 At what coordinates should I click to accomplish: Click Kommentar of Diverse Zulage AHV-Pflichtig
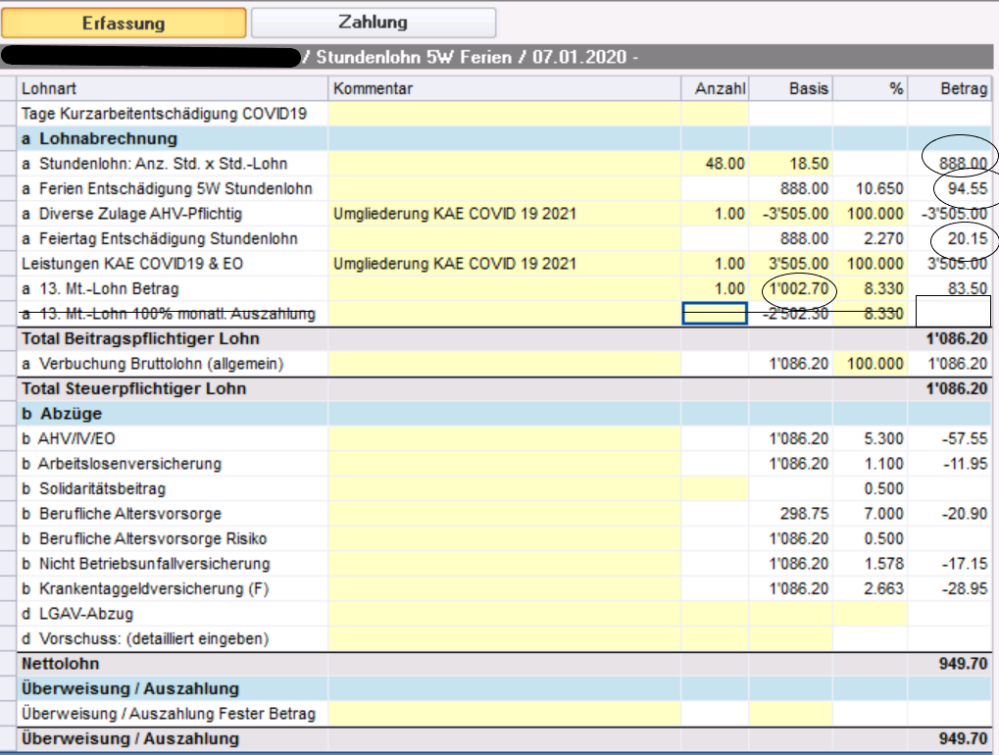pos(505,214)
